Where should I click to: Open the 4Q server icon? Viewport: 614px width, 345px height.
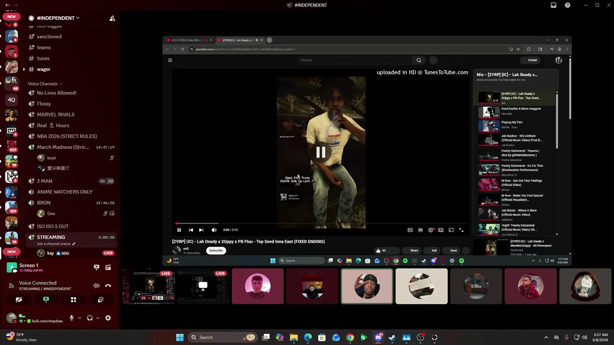[12, 100]
